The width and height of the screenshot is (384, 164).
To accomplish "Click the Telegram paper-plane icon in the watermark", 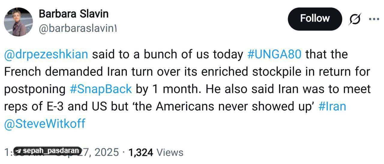I will coord(19,151).
